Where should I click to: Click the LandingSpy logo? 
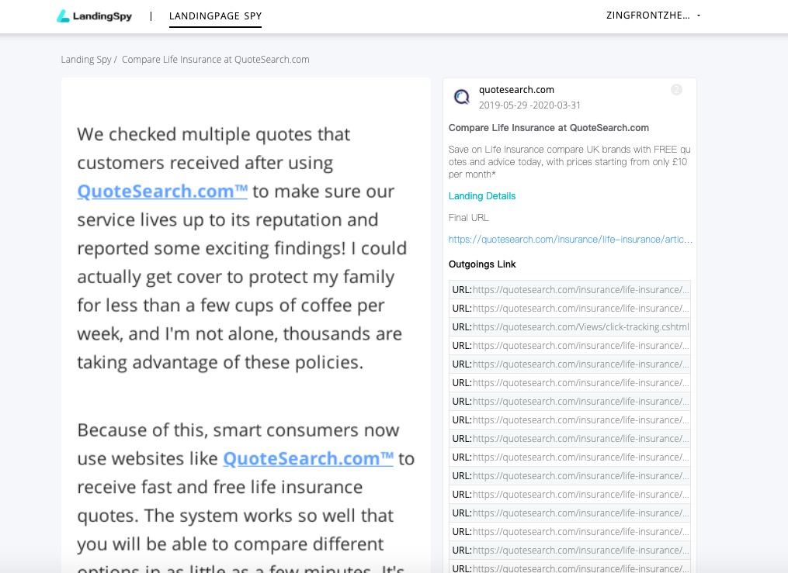pos(94,16)
